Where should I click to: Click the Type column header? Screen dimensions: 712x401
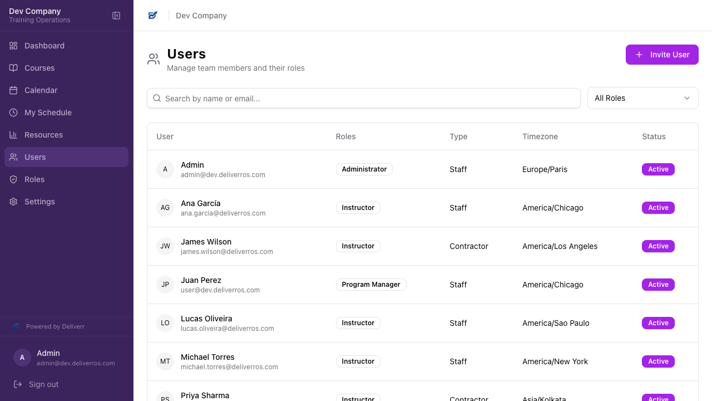(458, 136)
